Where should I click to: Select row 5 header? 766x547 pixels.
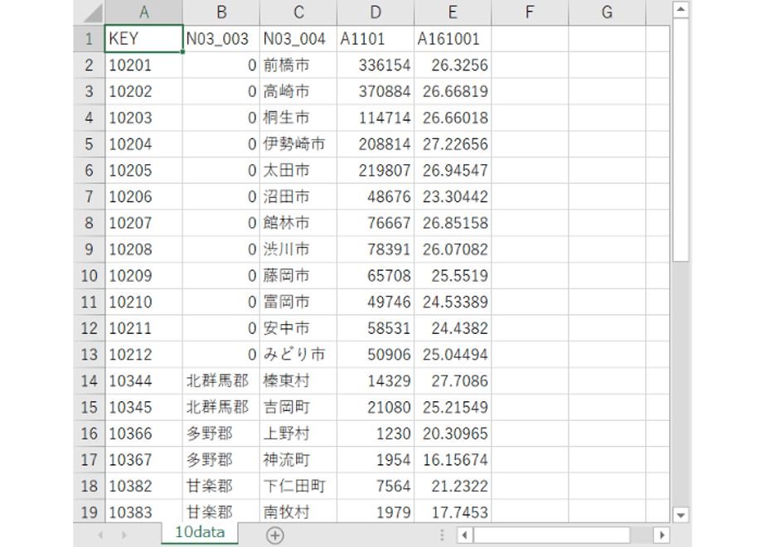coord(89,144)
